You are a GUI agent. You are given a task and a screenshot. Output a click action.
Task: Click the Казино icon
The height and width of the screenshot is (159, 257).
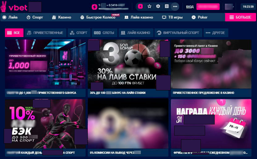pos(54,17)
